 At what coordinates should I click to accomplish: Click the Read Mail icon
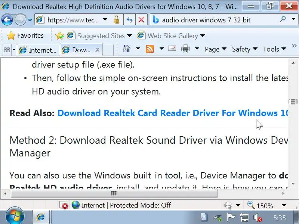[172, 49]
